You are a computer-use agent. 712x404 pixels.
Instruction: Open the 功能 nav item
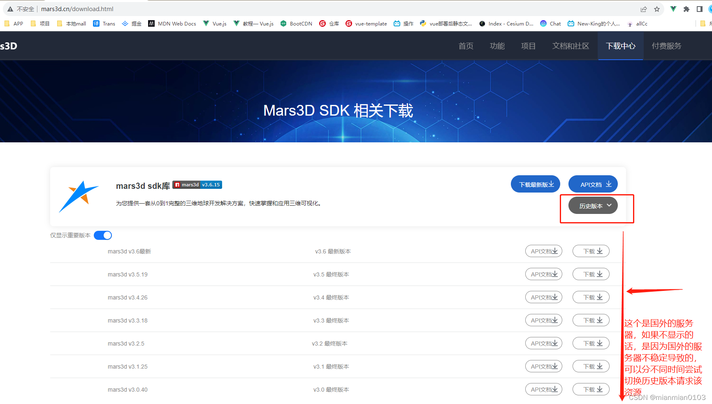pyautogui.click(x=497, y=46)
